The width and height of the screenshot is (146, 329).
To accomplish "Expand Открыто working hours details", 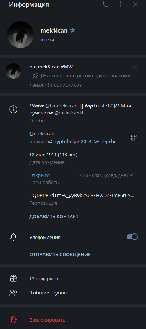I will pyautogui.click(x=39, y=175).
